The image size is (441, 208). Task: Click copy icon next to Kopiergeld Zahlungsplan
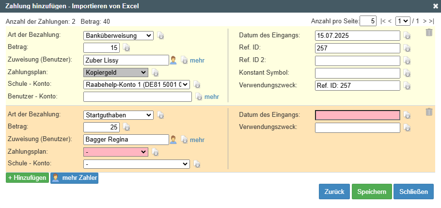(x=155, y=73)
